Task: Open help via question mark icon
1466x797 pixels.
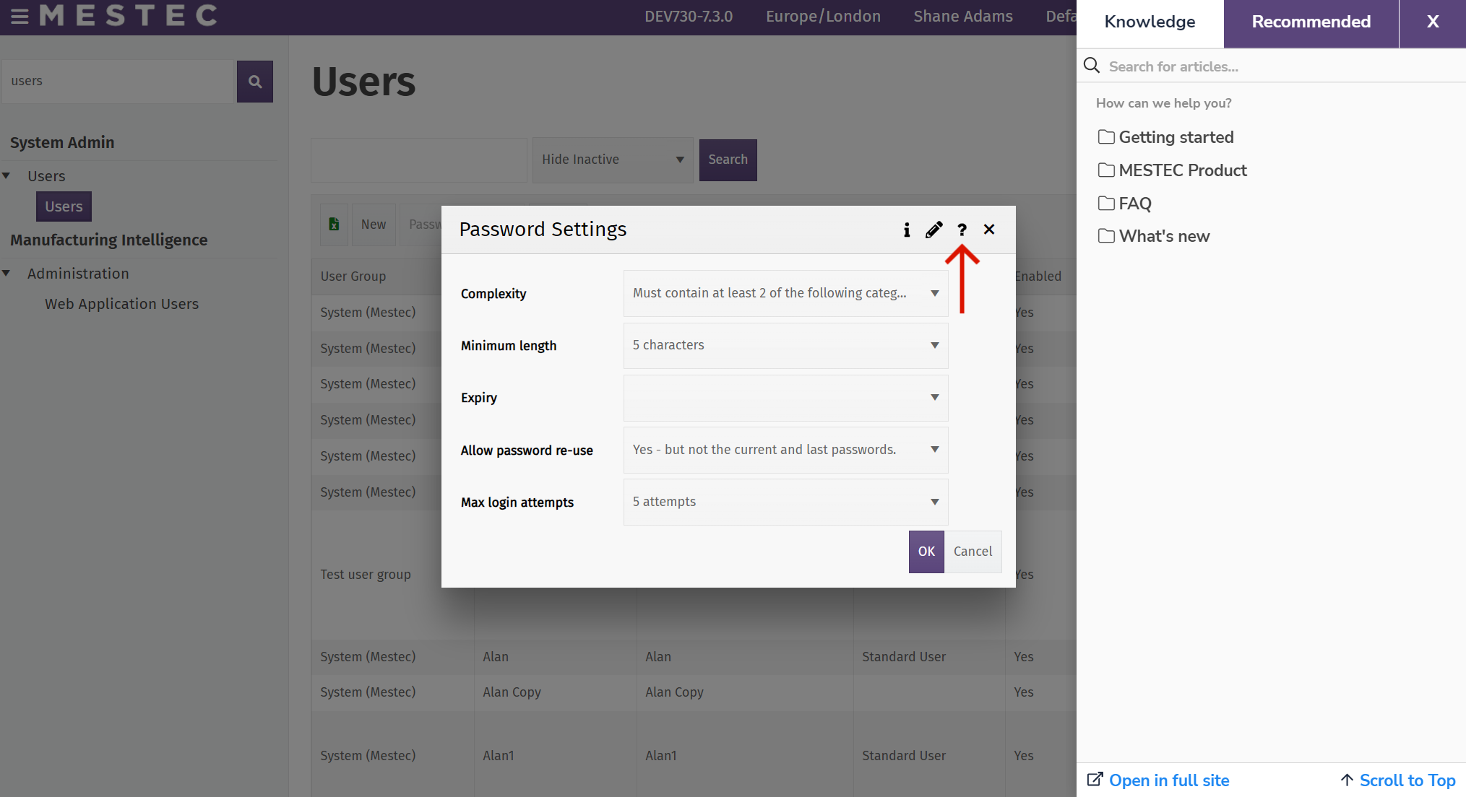Action: (962, 230)
